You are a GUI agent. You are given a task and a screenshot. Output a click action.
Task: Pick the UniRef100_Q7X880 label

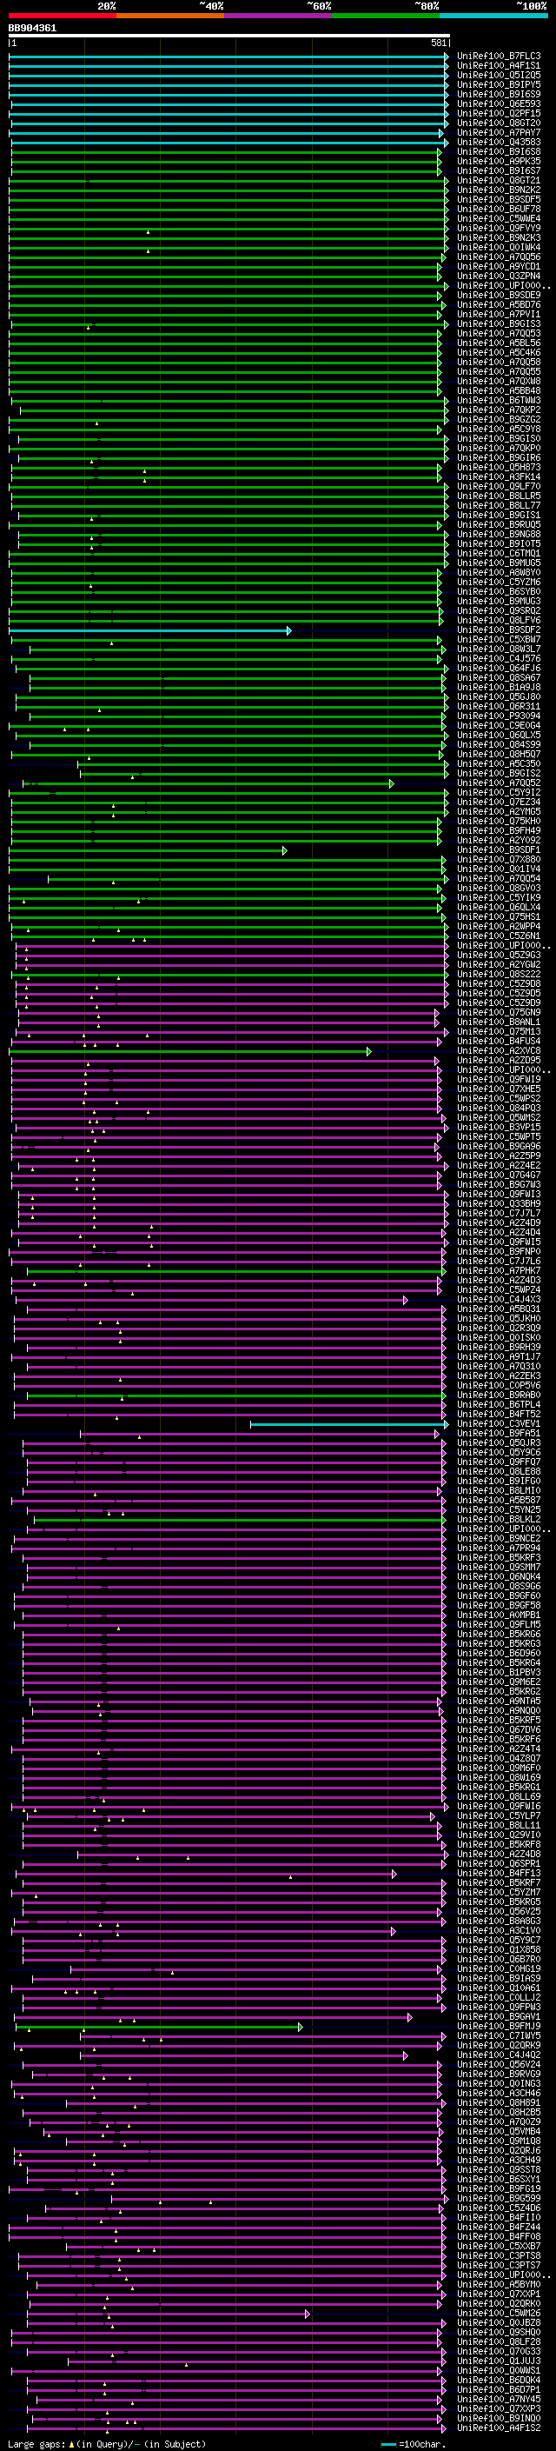(x=499, y=859)
